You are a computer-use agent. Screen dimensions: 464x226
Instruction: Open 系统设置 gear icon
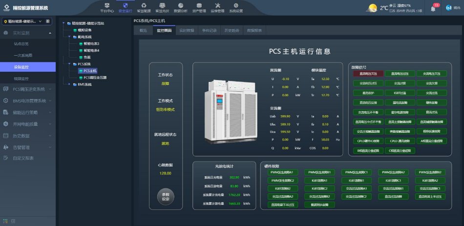pyautogui.click(x=236, y=7)
